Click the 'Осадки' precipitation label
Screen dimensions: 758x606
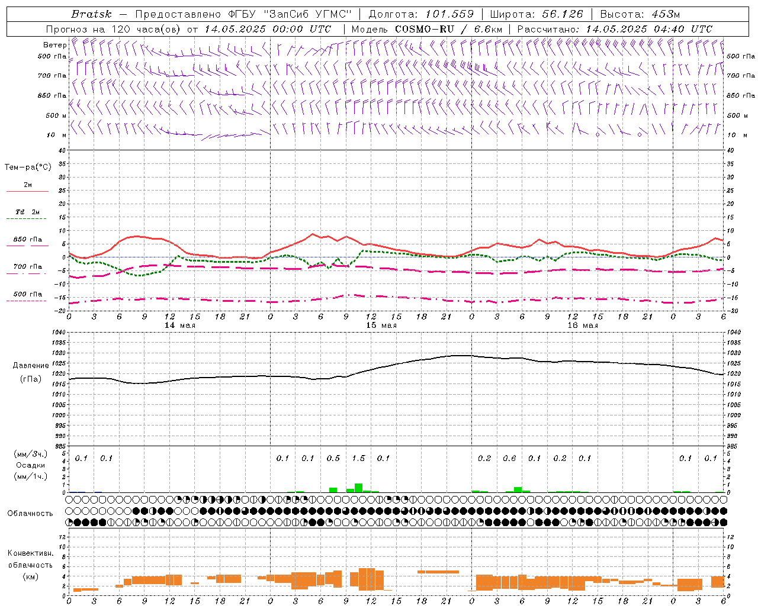31,466
